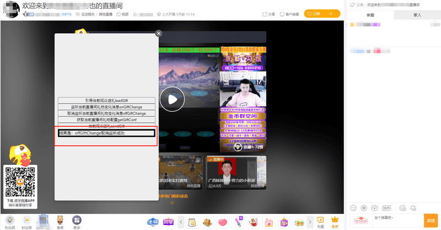Viewport: 441px width, 230px height.
Task: Click the getGiftConf configuration button
Action: point(106,120)
